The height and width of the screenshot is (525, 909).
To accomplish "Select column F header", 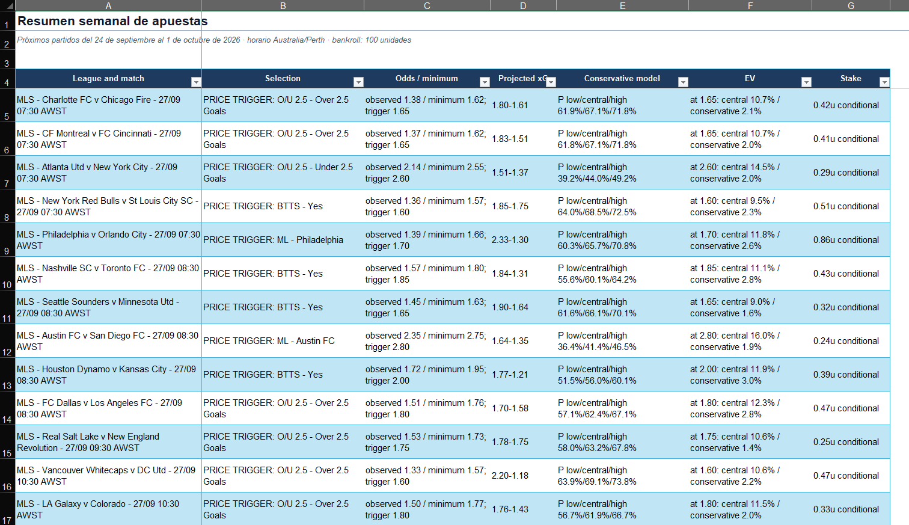I will (750, 5).
